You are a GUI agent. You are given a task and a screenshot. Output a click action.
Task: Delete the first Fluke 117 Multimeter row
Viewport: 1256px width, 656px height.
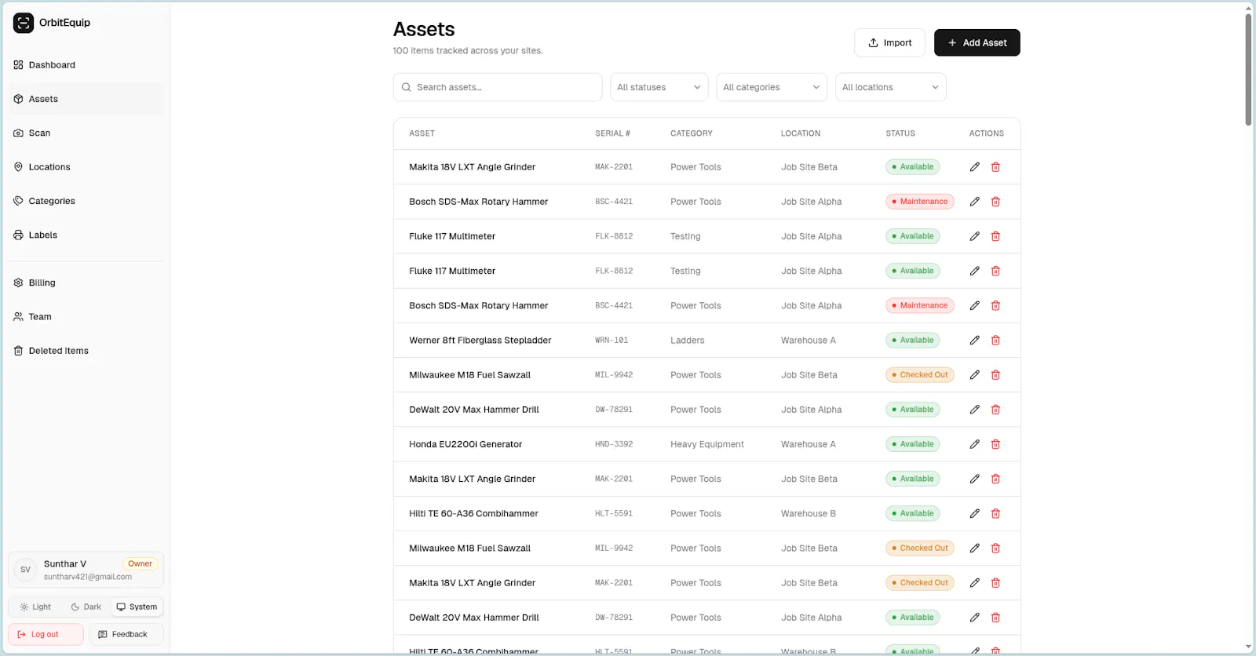(x=995, y=236)
